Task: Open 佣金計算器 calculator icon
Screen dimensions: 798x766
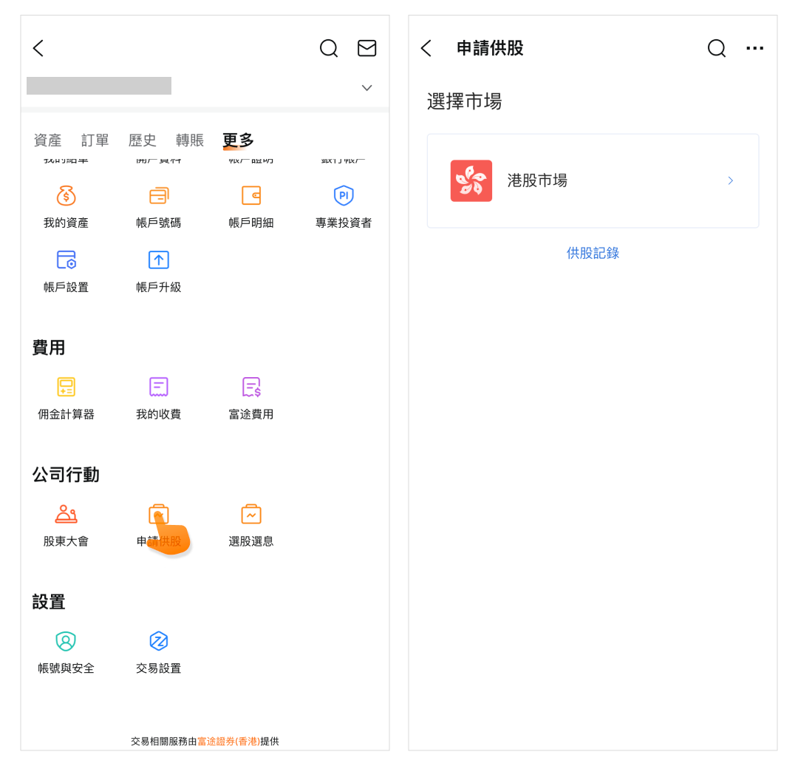Action: [66, 387]
